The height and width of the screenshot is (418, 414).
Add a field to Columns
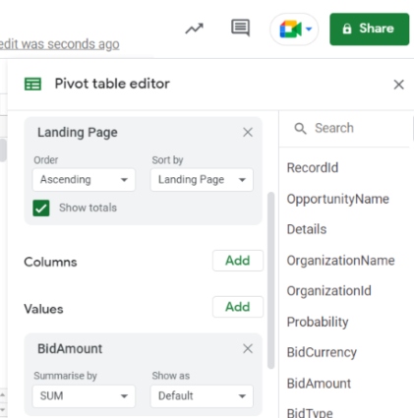[x=238, y=261]
